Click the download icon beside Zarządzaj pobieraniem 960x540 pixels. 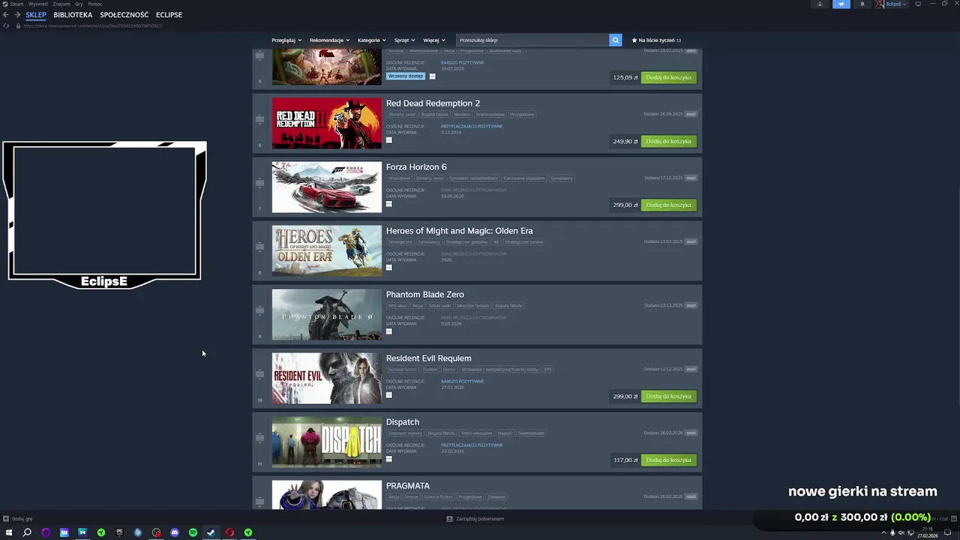coord(449,518)
